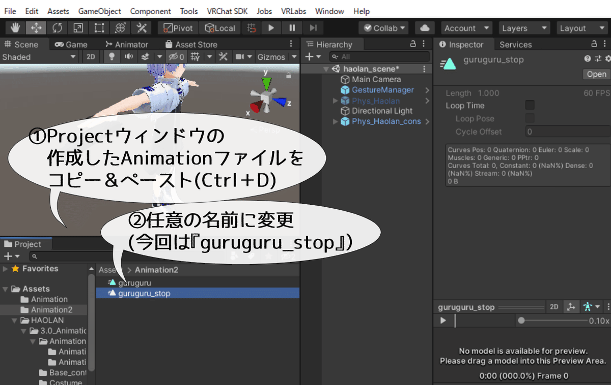Open the VRLabs menu
The width and height of the screenshot is (611, 385).
[294, 11]
